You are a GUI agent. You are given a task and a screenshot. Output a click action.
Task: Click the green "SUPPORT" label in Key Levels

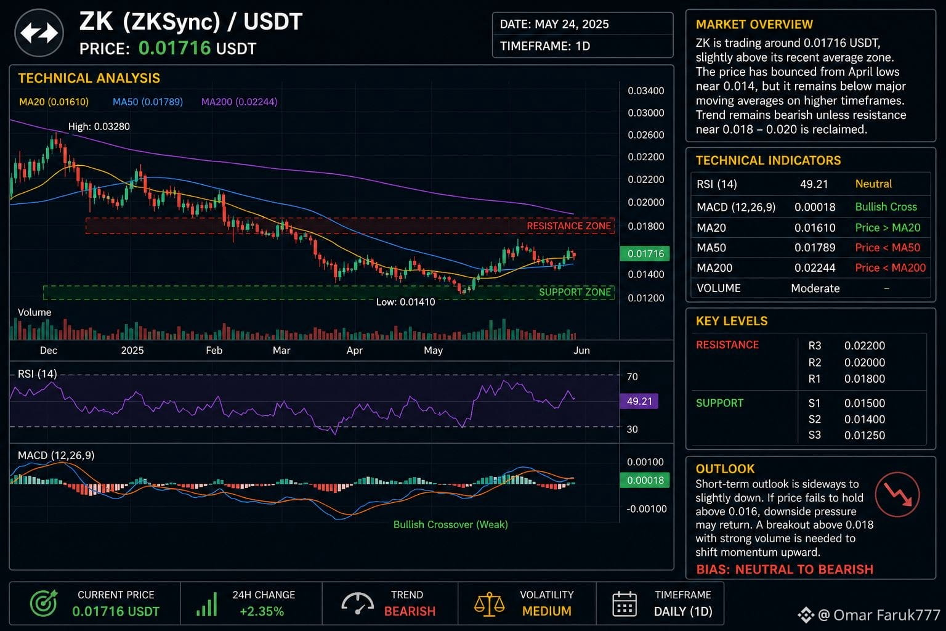tap(719, 403)
